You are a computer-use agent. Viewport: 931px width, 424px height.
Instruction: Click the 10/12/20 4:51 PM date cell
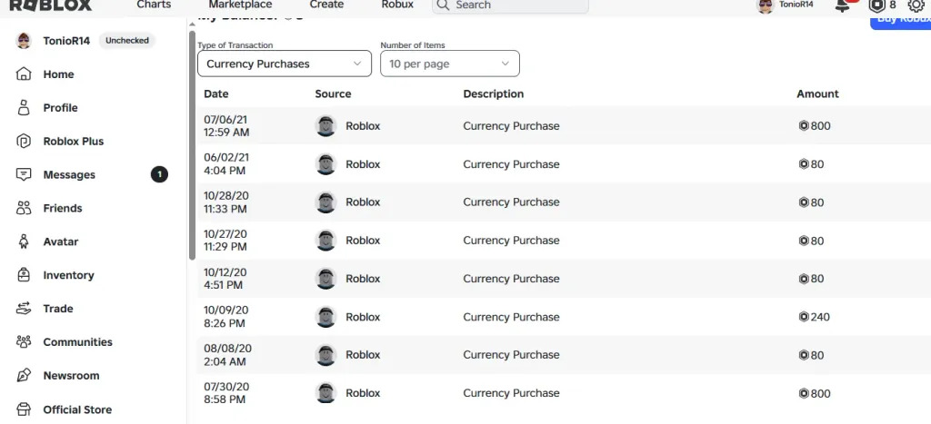click(x=225, y=279)
